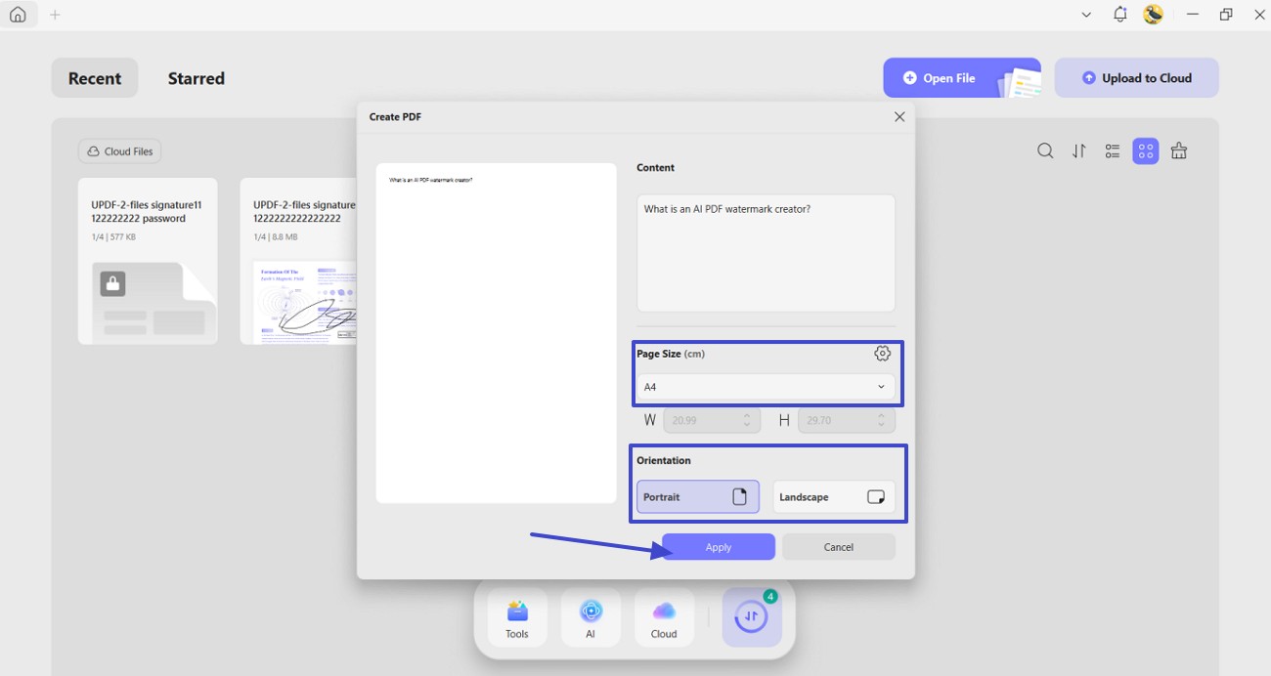Click the height stepper arrows

[881, 420]
